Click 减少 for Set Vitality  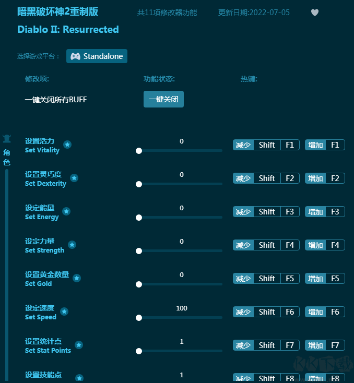coord(243,145)
